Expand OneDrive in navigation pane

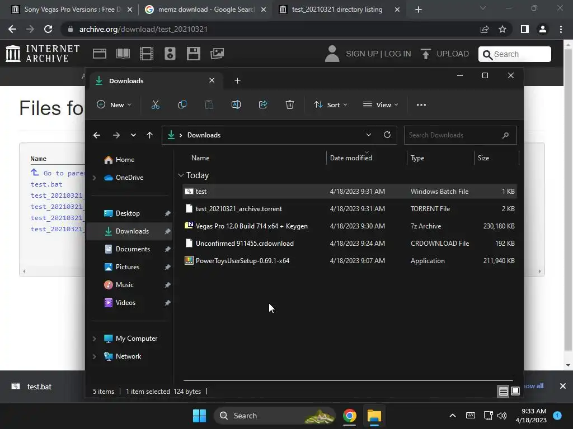click(x=94, y=178)
